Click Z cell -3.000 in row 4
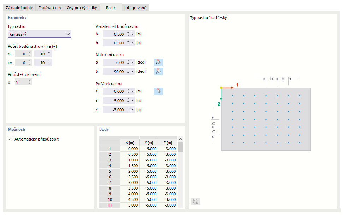This screenshot has width=343, height=215. (167, 166)
